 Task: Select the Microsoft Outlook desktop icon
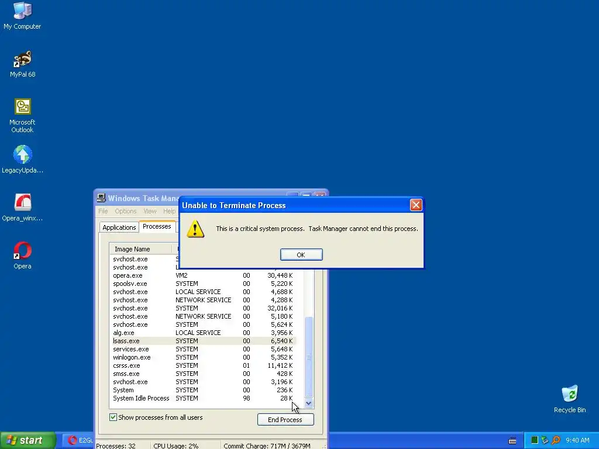[22, 116]
